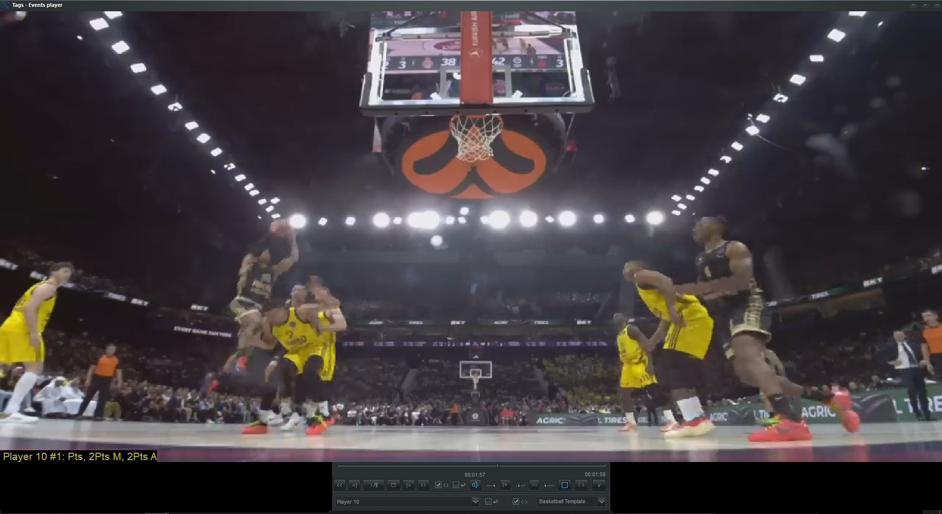Click the fast-forward double arrow near right sliders

534,485
